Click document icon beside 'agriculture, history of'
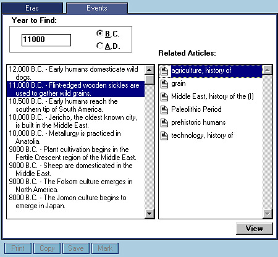The image size is (278, 257). (x=164, y=71)
